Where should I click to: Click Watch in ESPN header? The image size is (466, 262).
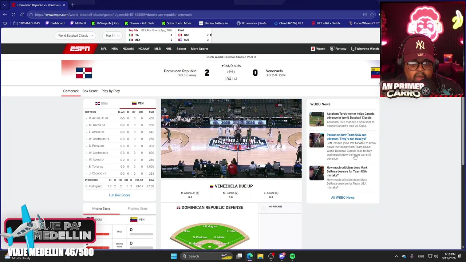coord(318,49)
